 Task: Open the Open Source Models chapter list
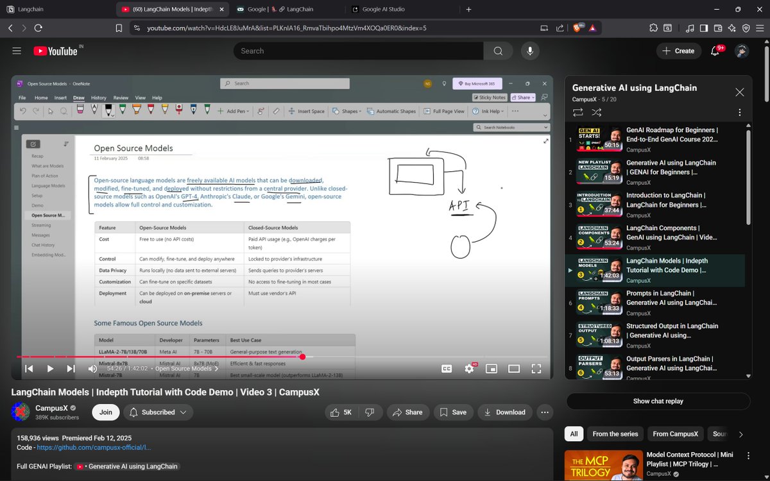(x=187, y=369)
